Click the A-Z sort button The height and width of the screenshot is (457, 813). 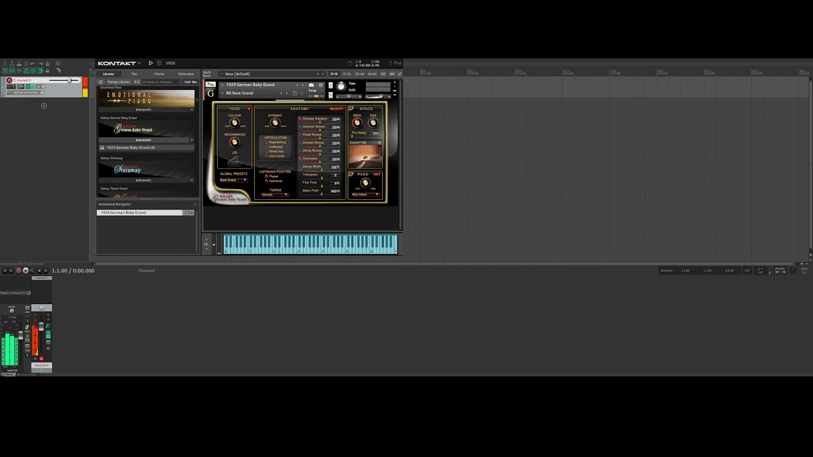[x=137, y=82]
